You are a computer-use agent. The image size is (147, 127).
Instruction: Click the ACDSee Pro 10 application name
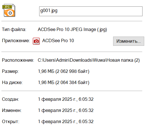(x=58, y=41)
